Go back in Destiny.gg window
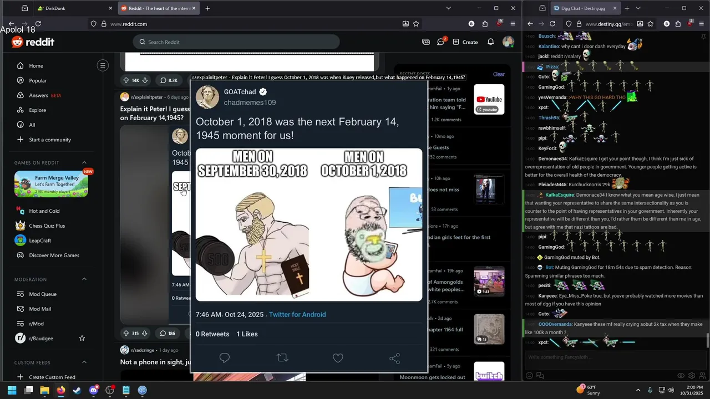The width and height of the screenshot is (710, 399). click(530, 24)
